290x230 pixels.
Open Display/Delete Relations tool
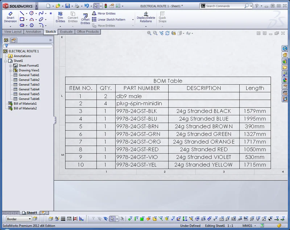click(x=146, y=17)
